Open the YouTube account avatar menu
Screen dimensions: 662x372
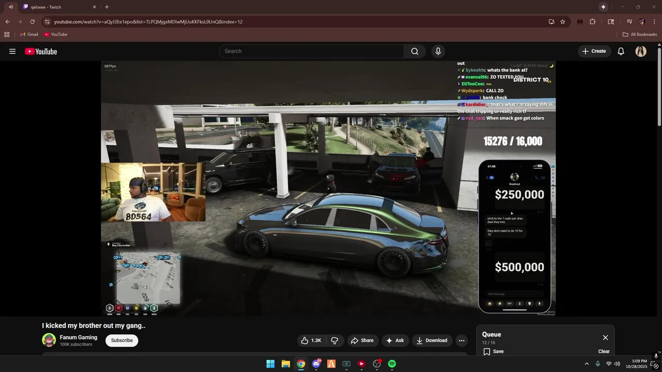[641, 51]
